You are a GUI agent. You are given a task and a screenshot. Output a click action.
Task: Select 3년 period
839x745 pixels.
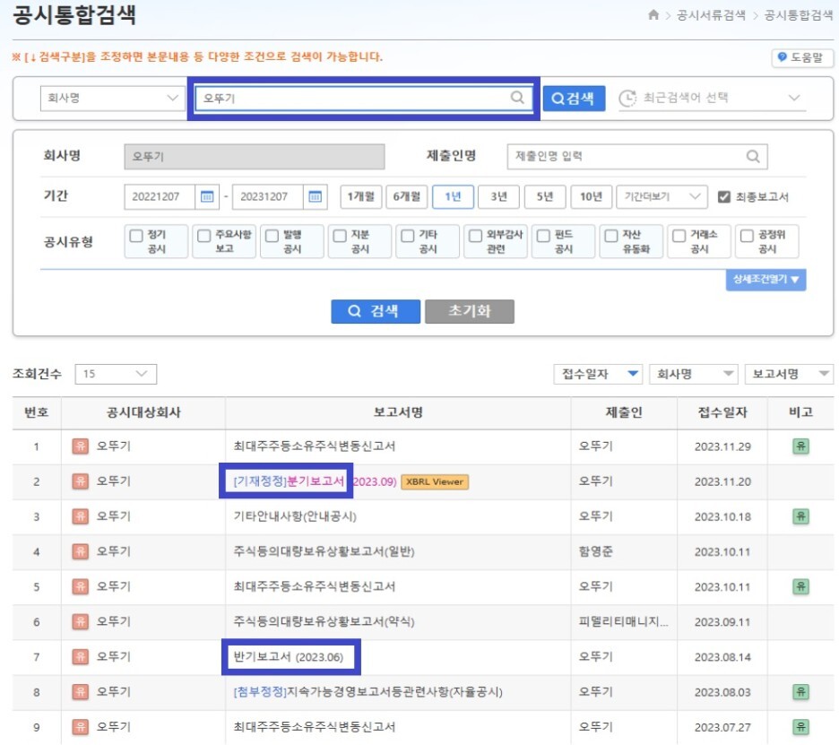click(498, 197)
